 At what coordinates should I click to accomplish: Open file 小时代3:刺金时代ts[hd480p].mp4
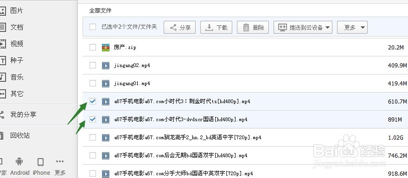(182, 101)
